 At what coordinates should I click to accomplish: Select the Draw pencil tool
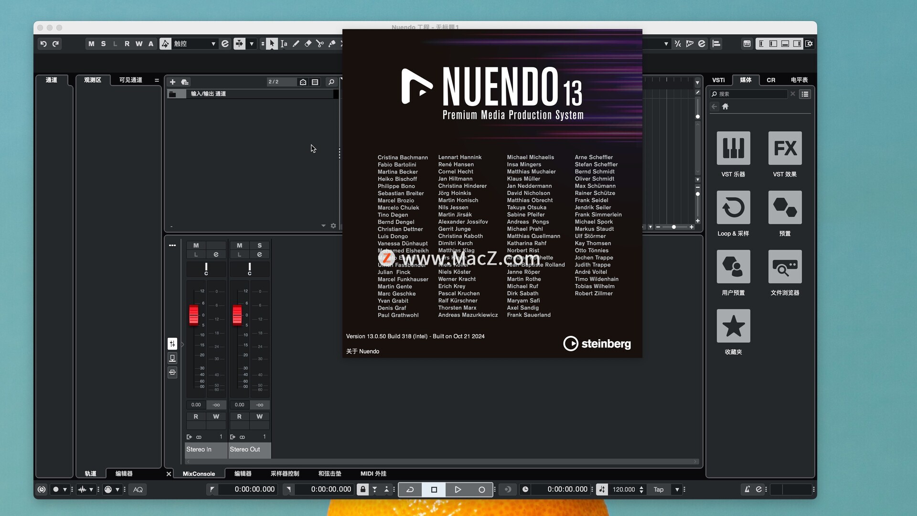pyautogui.click(x=296, y=43)
